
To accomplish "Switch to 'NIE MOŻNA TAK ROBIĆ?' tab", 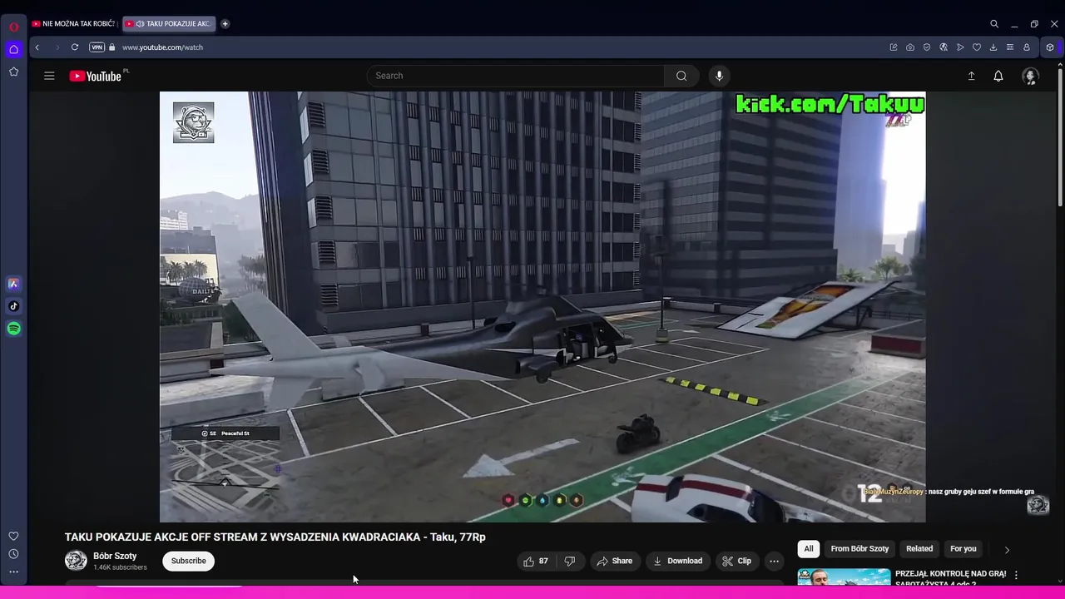I will [x=73, y=24].
